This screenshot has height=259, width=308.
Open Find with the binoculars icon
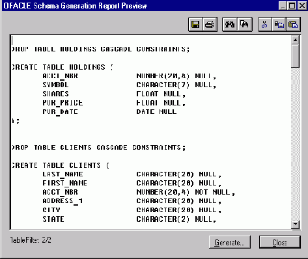(x=230, y=24)
